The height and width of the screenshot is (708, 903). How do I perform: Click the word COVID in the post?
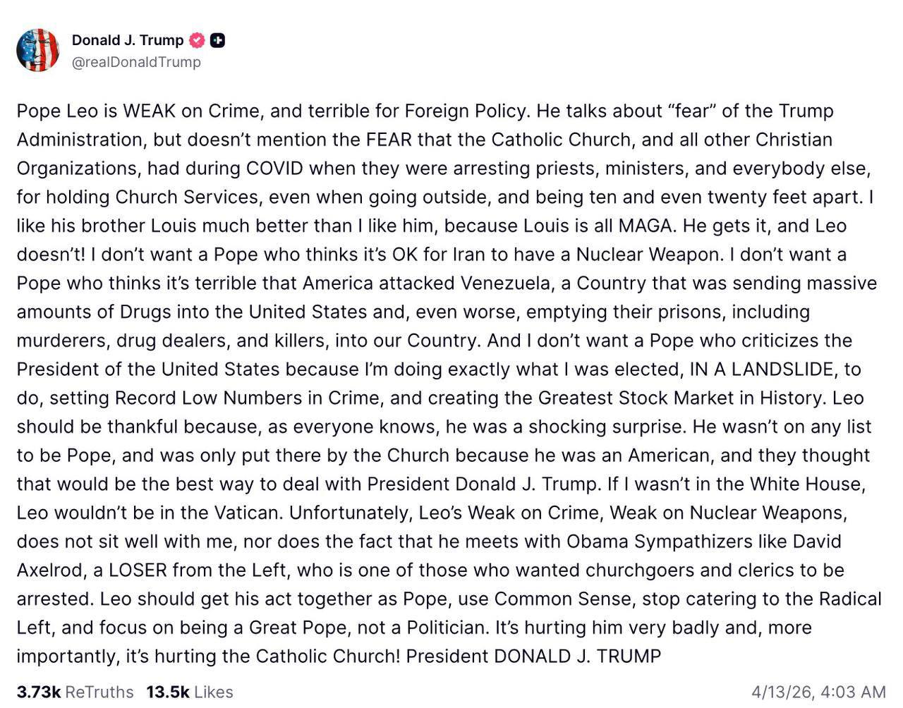coord(274,169)
